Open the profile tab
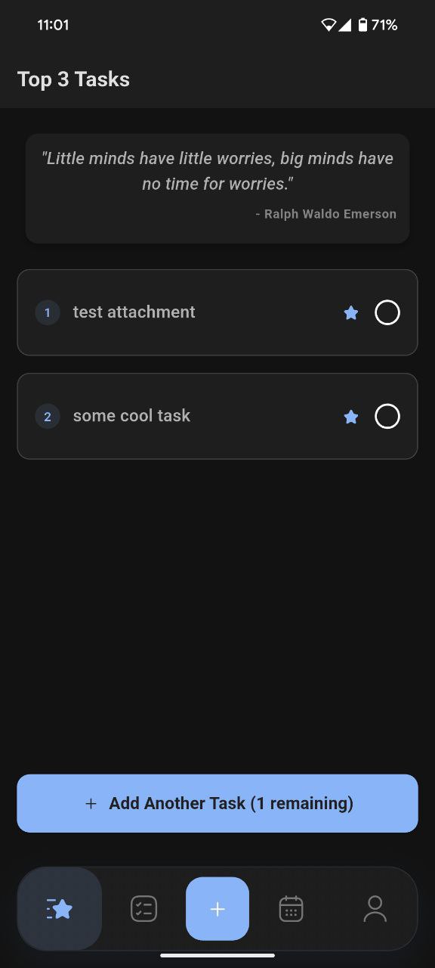Image resolution: width=435 pixels, height=968 pixels. coord(375,908)
